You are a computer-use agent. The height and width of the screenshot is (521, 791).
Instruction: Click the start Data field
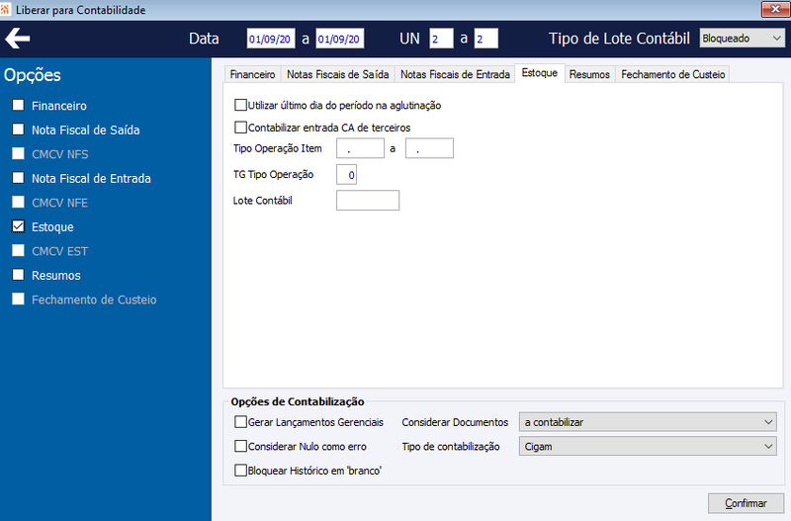(x=270, y=39)
